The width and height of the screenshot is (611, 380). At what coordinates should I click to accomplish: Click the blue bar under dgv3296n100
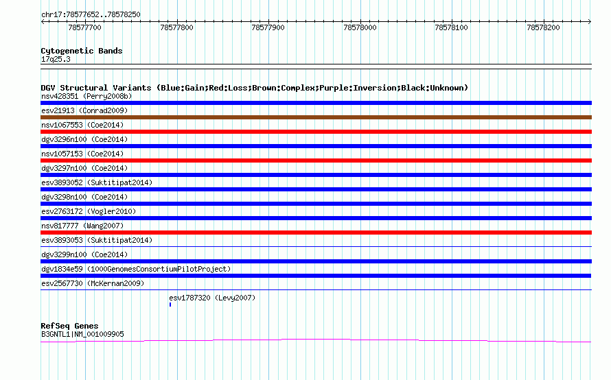(x=316, y=146)
